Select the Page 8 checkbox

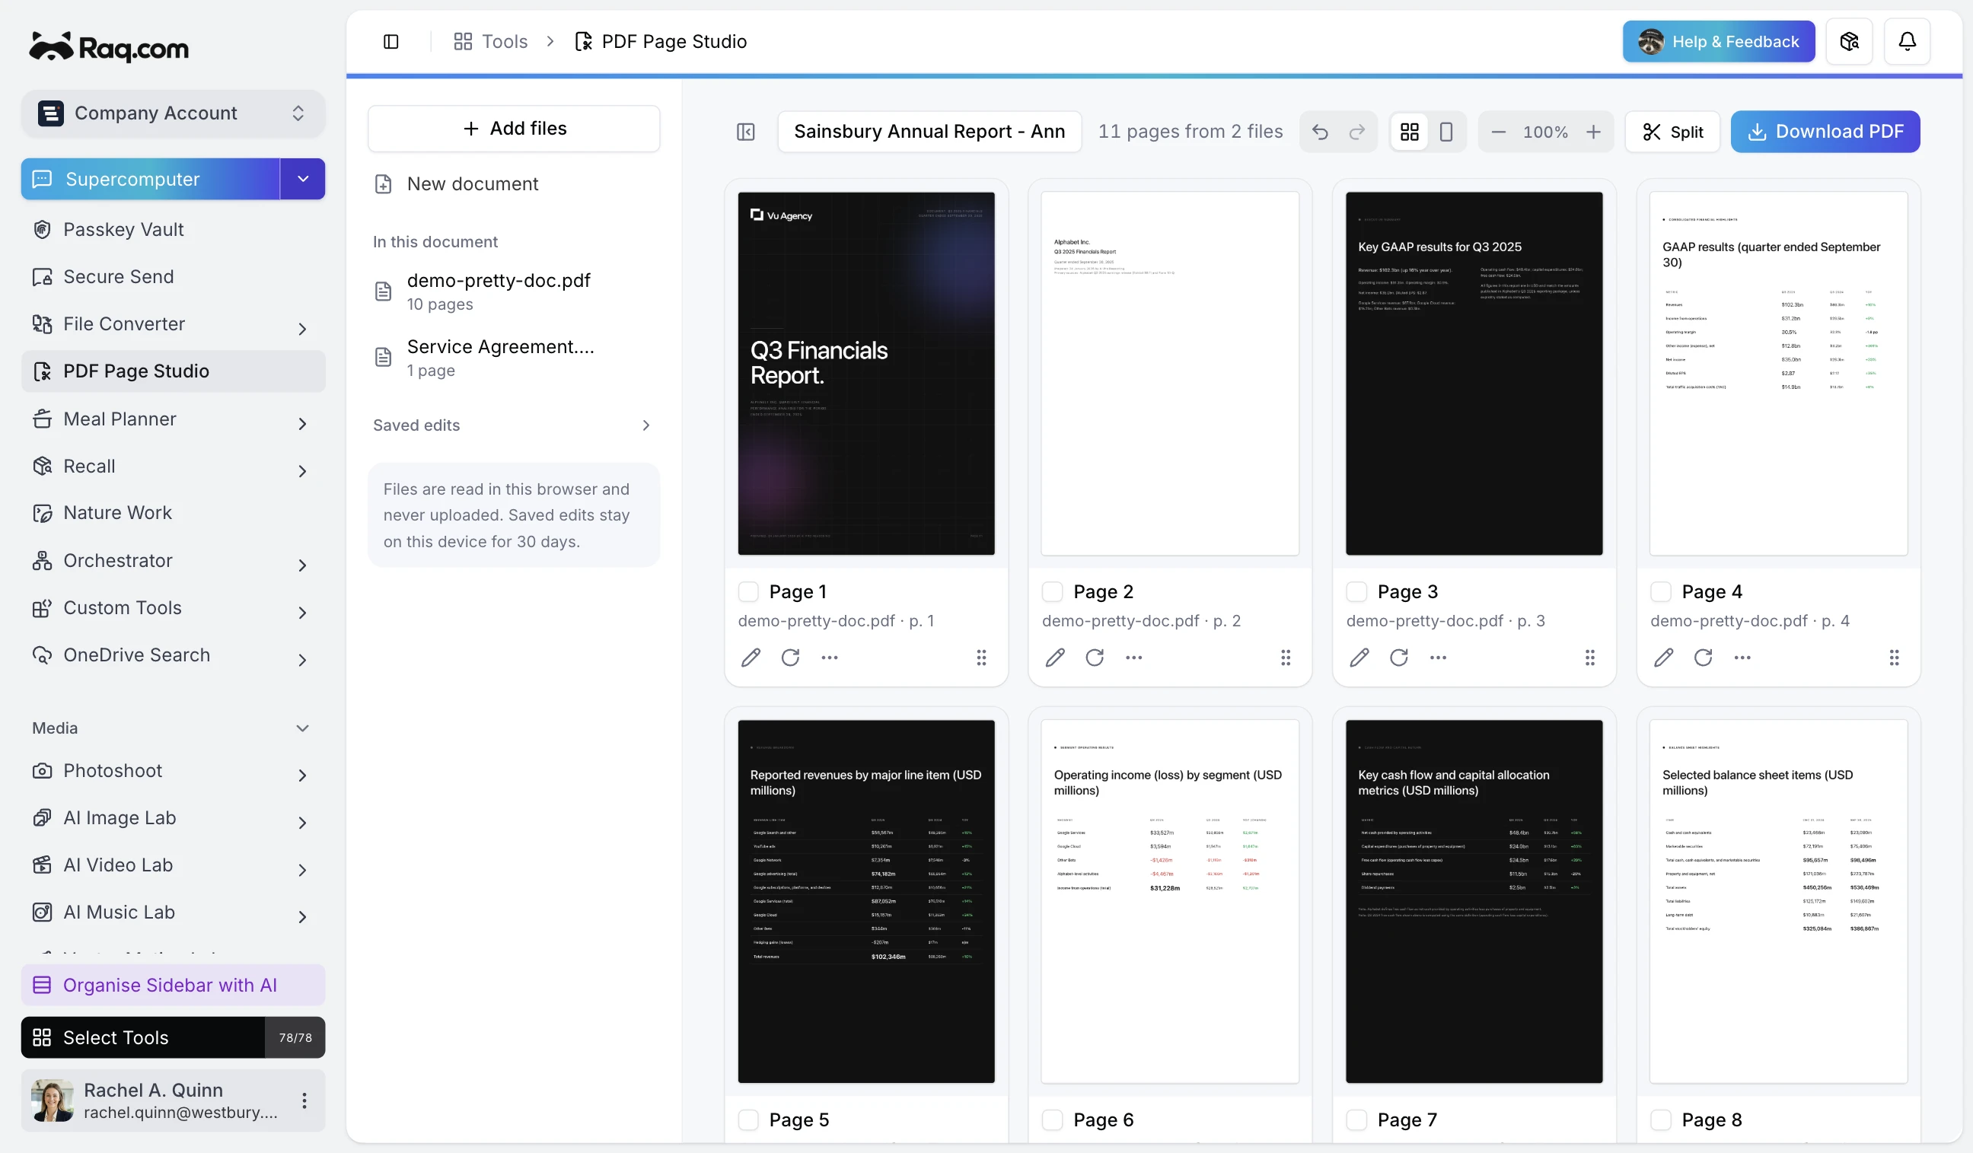(1661, 1120)
